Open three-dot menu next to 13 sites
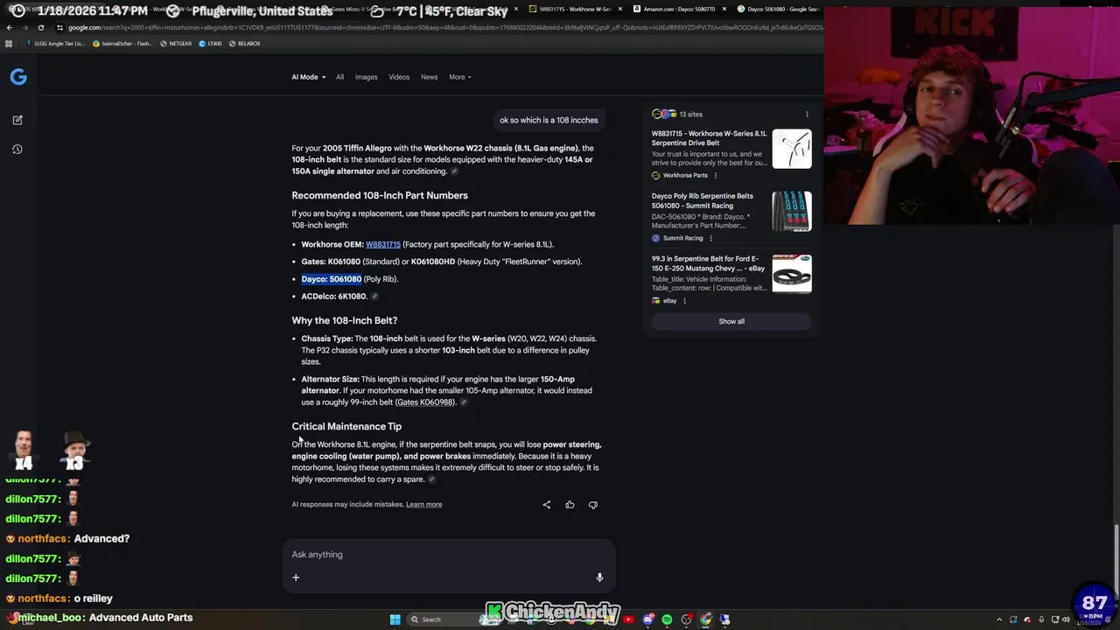This screenshot has height=630, width=1120. tap(807, 114)
